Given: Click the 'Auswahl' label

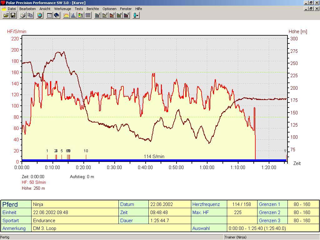Looking at the screenshot, I should [201, 228].
